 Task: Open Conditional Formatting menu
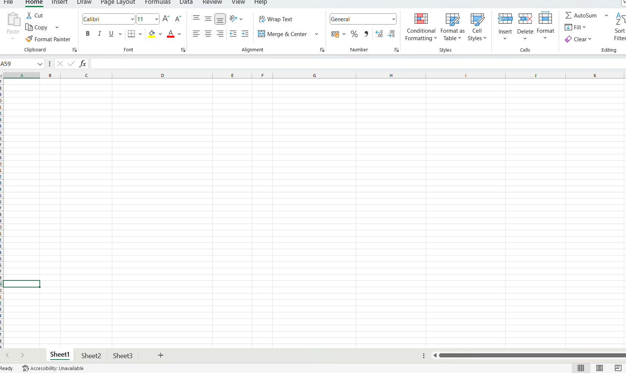(421, 27)
